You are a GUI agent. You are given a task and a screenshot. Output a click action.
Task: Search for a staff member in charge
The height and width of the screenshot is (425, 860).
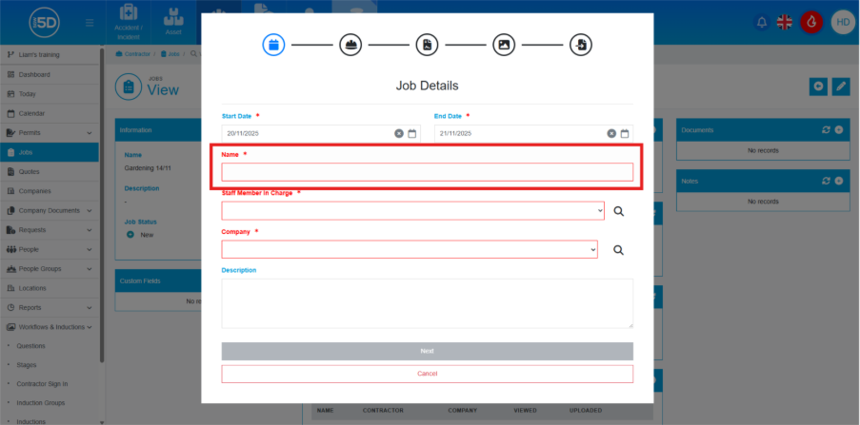tap(618, 211)
